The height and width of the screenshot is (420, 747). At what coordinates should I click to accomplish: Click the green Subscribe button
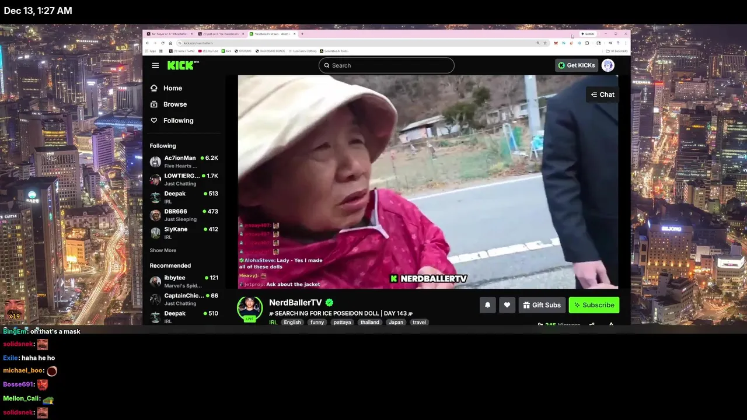click(x=594, y=305)
